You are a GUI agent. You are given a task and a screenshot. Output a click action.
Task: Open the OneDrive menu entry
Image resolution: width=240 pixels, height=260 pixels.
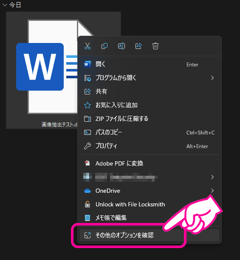[150, 191]
